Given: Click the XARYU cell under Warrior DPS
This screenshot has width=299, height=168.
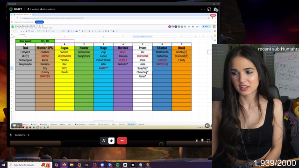Looking at the screenshot, I should point(45,56).
